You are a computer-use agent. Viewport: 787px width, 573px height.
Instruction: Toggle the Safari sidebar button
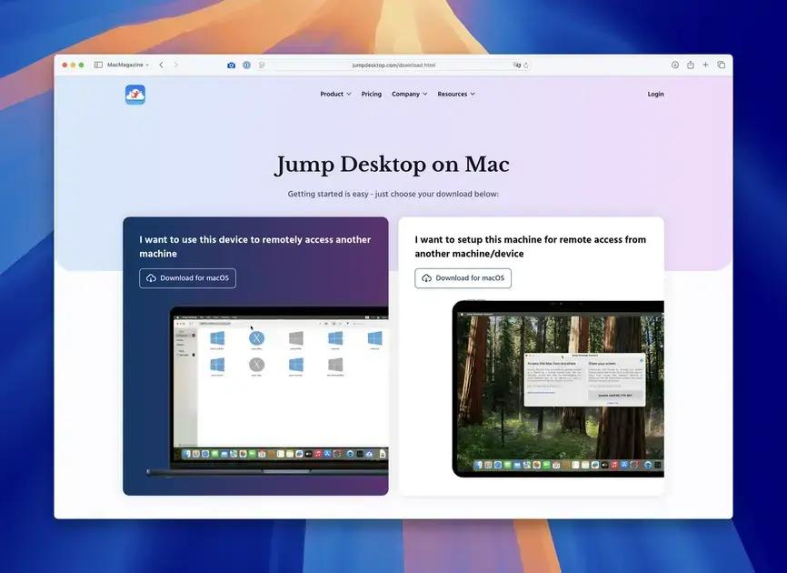click(98, 65)
